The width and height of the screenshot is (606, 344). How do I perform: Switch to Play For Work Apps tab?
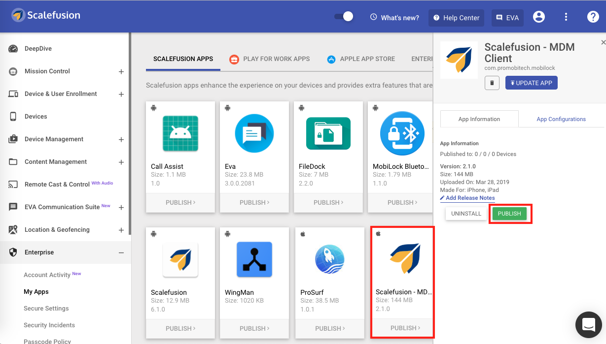pos(270,59)
